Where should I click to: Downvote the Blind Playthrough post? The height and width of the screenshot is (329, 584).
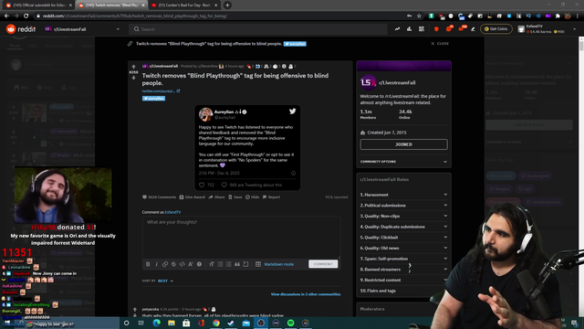(x=134, y=78)
